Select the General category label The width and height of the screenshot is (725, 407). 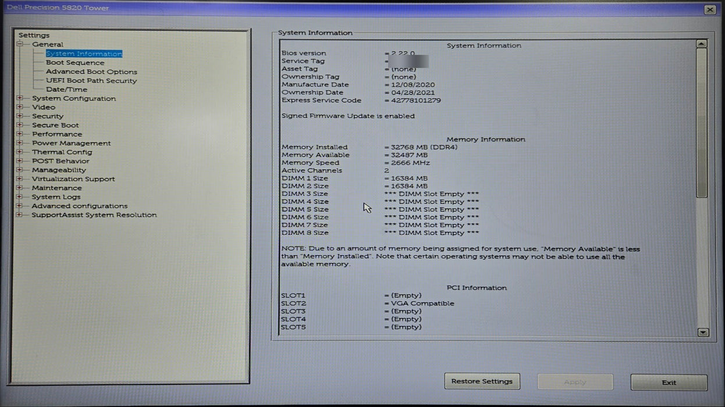tap(48, 44)
